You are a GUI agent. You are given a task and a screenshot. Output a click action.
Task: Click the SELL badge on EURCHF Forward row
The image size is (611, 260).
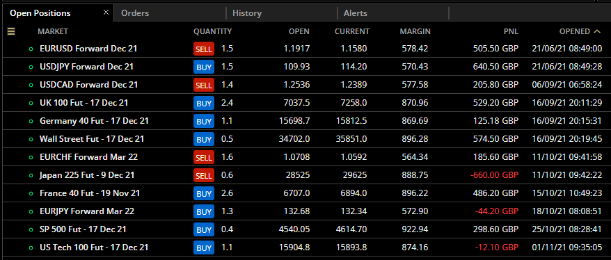204,157
